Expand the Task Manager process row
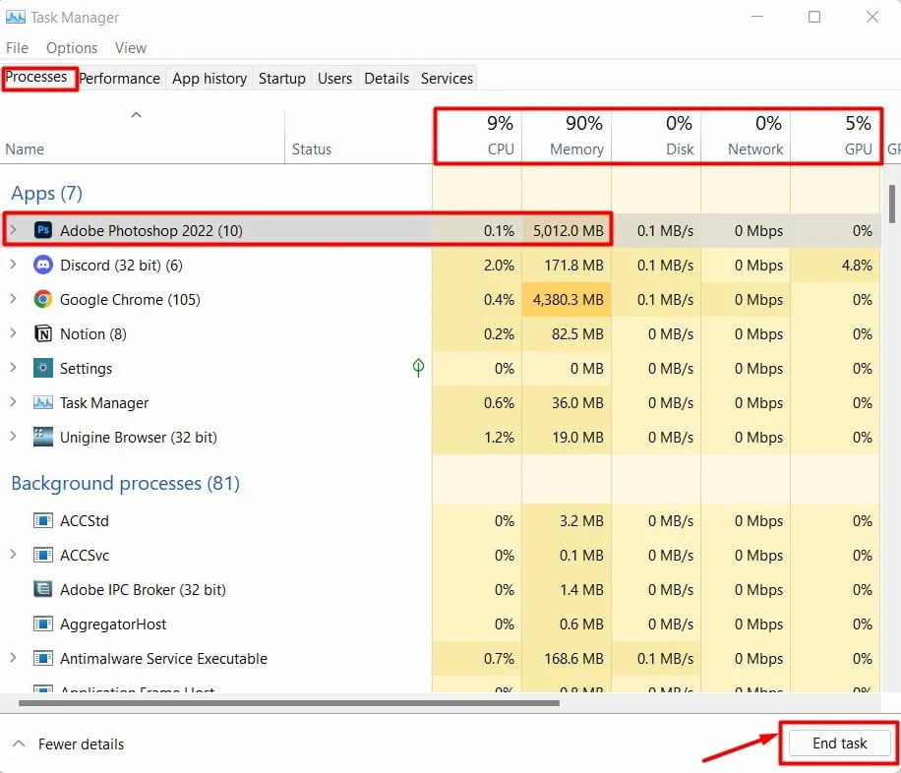The height and width of the screenshot is (773, 901). tap(13, 402)
